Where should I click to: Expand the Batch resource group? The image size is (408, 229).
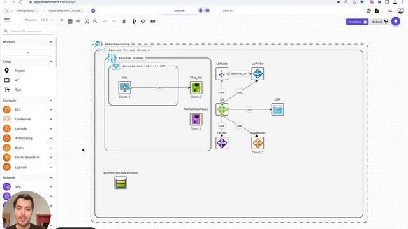pos(51,148)
